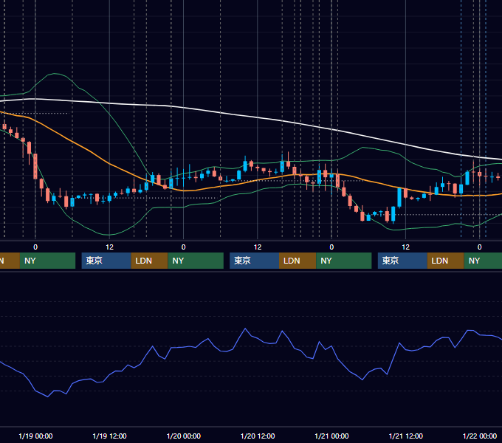The image size is (502, 443).
Task: Select the LDN session block on 1/20
Action: pyautogui.click(x=298, y=261)
